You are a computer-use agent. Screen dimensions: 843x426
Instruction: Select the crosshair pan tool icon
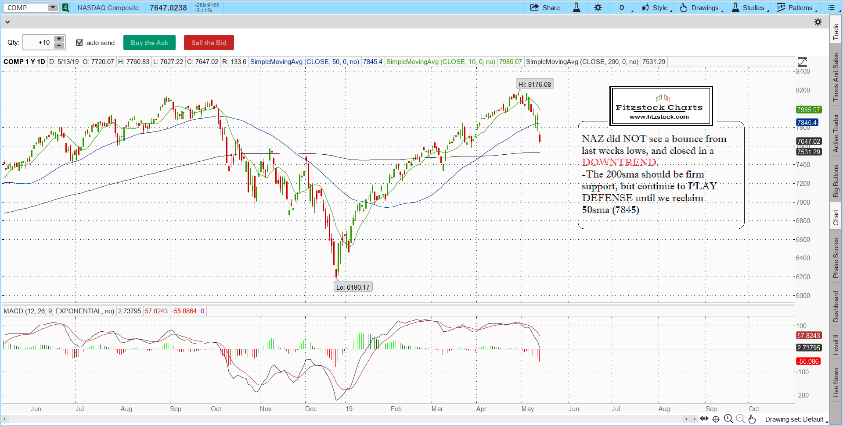click(x=716, y=419)
